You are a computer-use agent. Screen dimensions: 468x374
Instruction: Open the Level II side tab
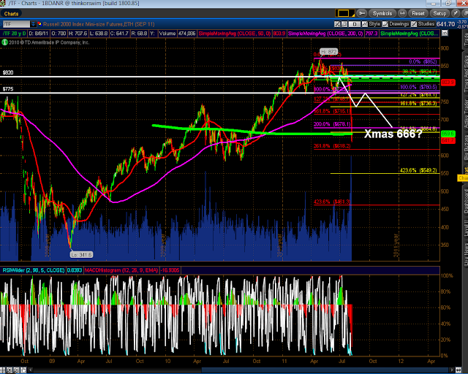(465, 229)
